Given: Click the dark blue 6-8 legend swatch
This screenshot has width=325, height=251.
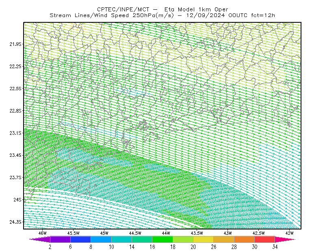Looking at the screenshot, I should (x=80, y=239).
